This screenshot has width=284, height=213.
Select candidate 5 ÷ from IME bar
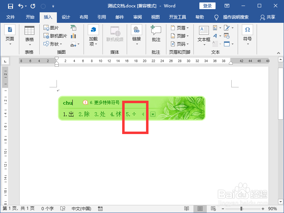click(x=130, y=114)
